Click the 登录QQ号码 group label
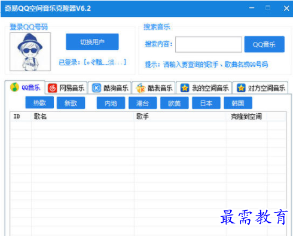The image size is (293, 236). (x=29, y=27)
